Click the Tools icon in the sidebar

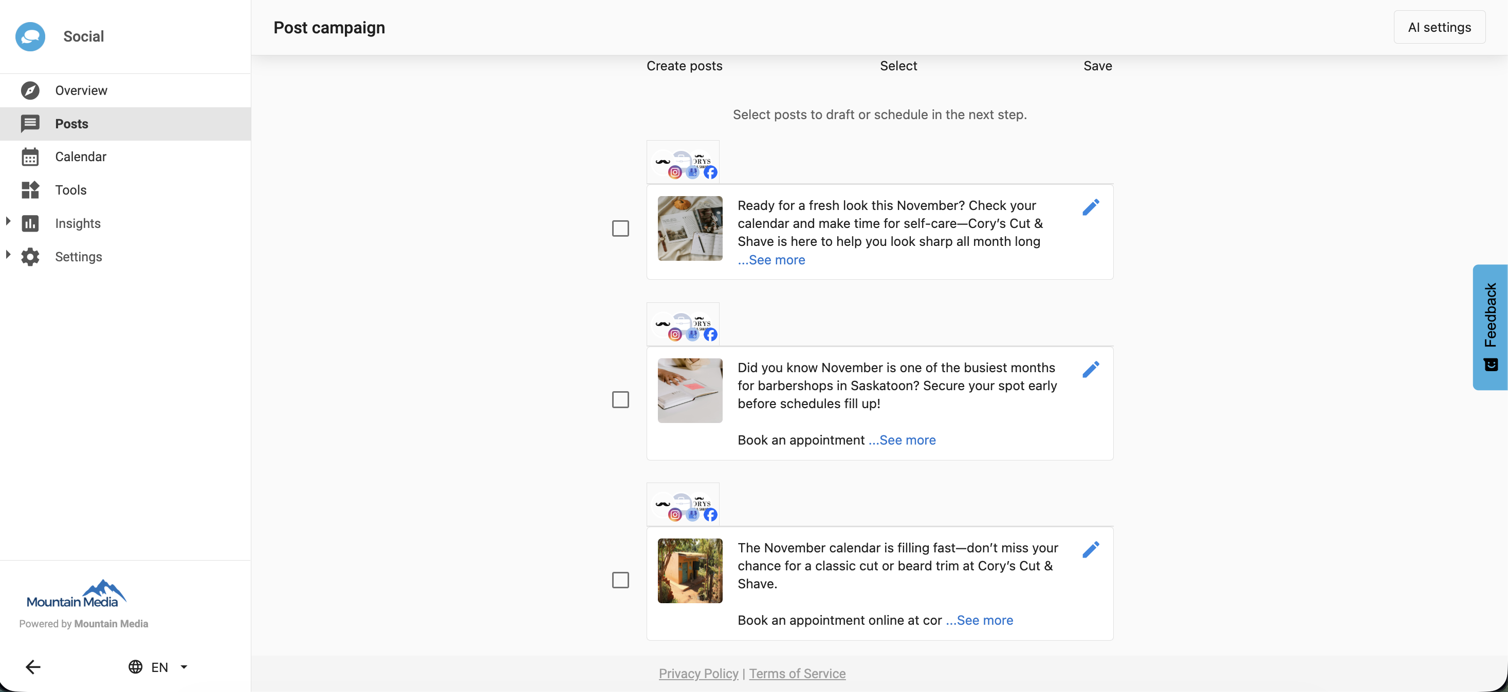[x=30, y=189]
